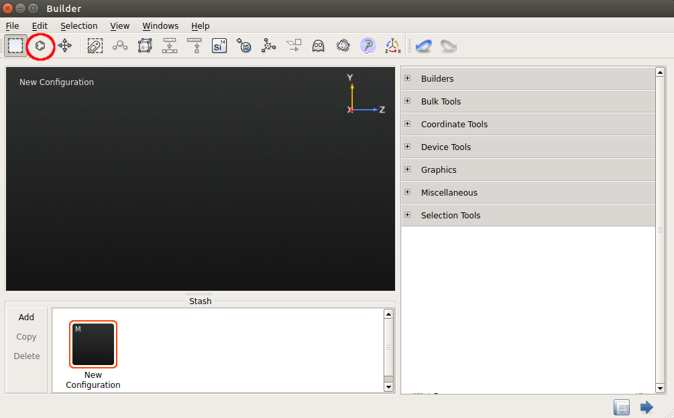Click the Stash list scroll down arrow
This screenshot has width=674, height=418.
(388, 387)
